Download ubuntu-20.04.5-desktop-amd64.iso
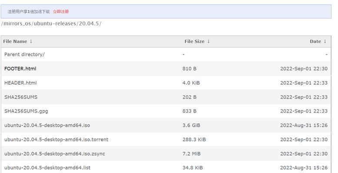 [x=47, y=125]
